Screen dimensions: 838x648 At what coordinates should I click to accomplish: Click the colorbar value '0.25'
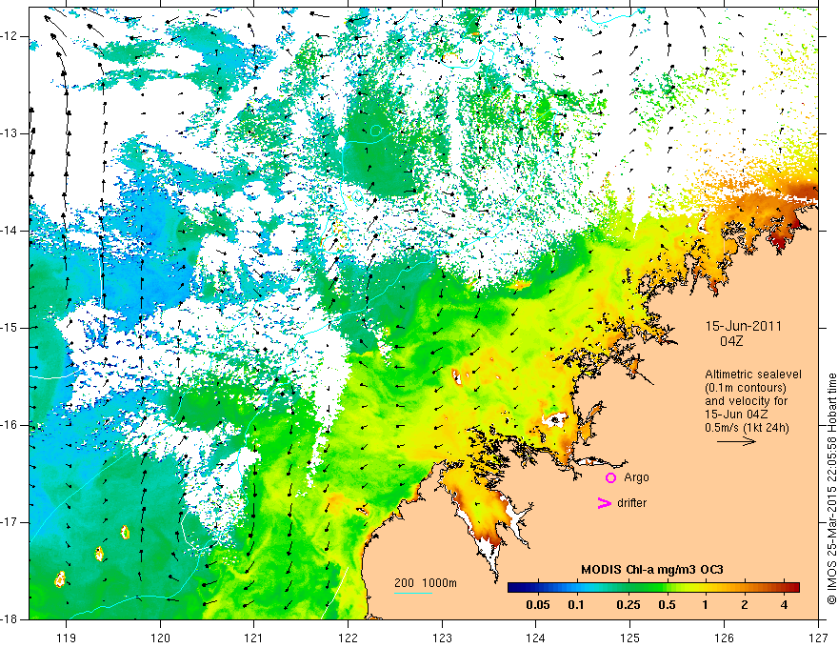(x=628, y=605)
